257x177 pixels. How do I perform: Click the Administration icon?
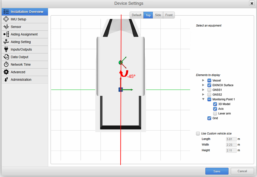click(6, 80)
